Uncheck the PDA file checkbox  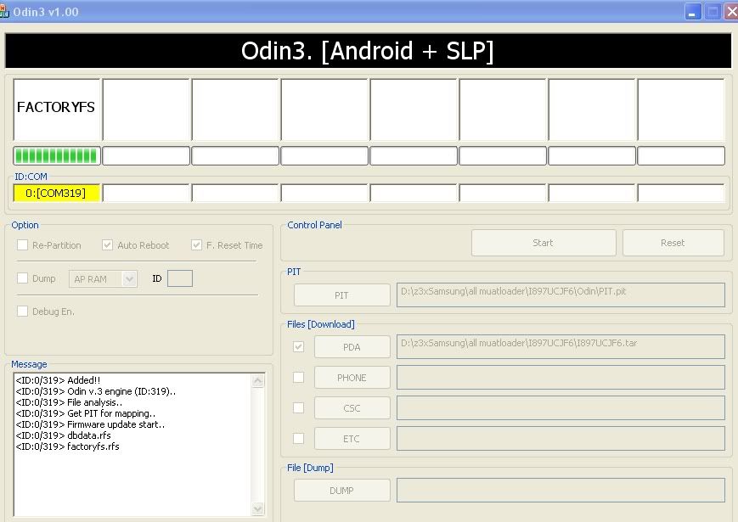point(298,347)
